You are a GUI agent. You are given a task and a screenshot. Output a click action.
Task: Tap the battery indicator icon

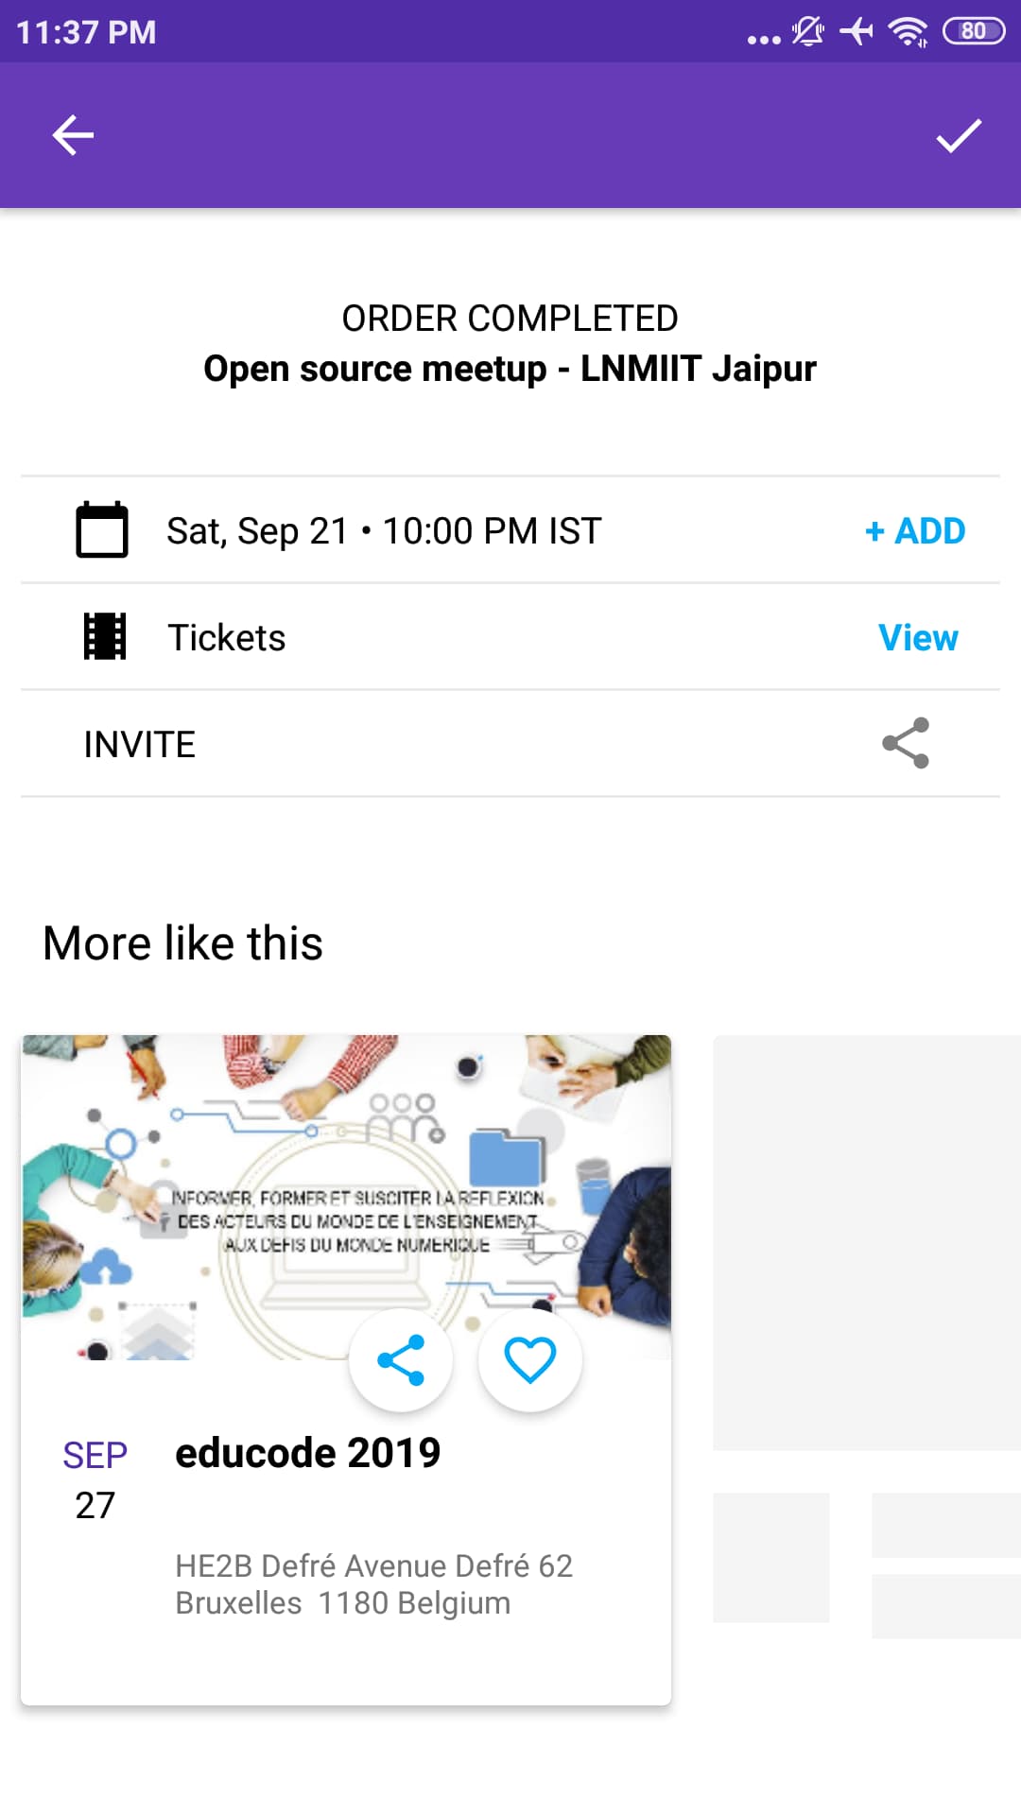click(974, 31)
